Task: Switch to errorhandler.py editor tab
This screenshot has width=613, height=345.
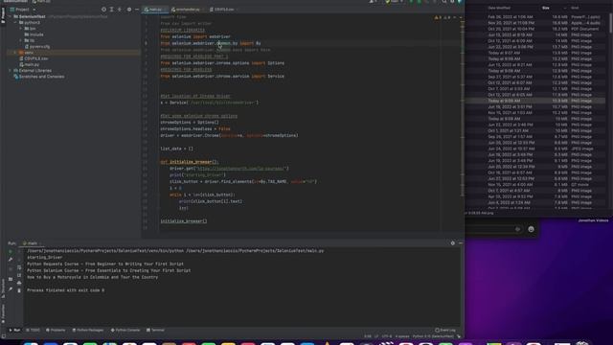Action: [x=188, y=10]
